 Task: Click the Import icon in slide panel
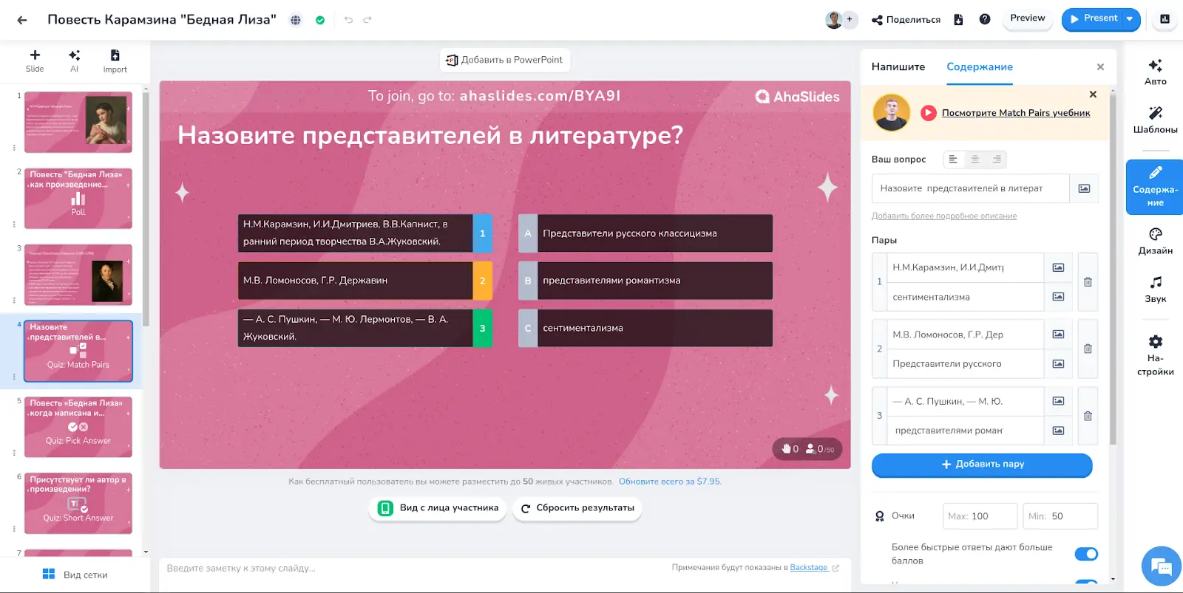point(115,61)
